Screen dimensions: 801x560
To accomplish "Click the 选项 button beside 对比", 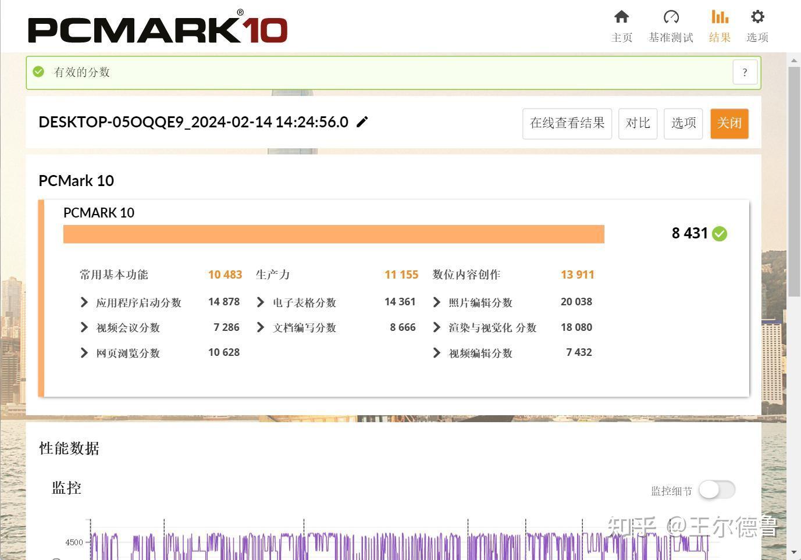I will point(683,123).
